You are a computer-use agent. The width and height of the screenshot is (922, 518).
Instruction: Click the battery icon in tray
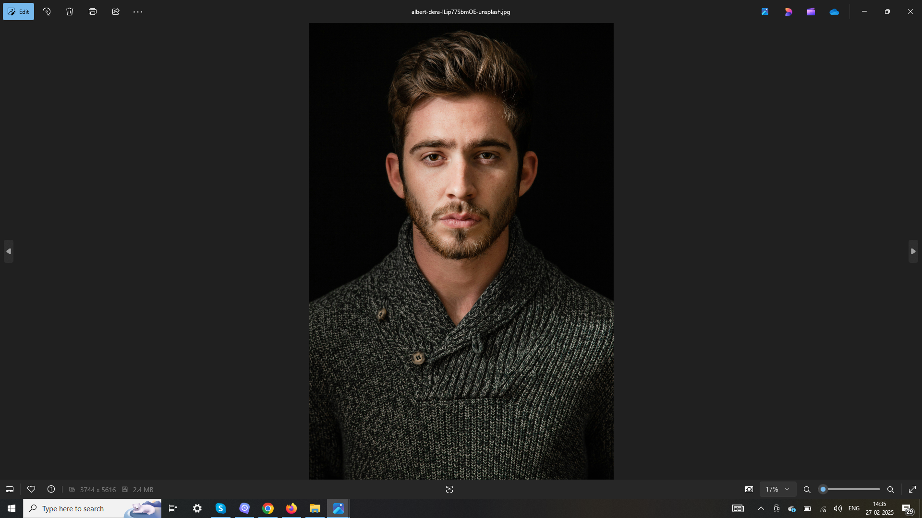pos(808,508)
